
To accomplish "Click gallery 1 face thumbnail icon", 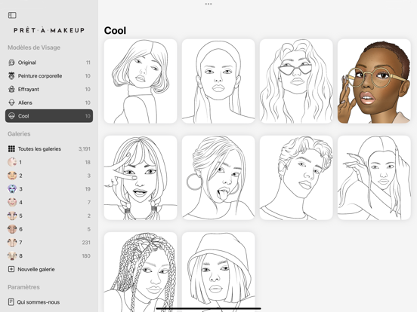I will (x=12, y=162).
